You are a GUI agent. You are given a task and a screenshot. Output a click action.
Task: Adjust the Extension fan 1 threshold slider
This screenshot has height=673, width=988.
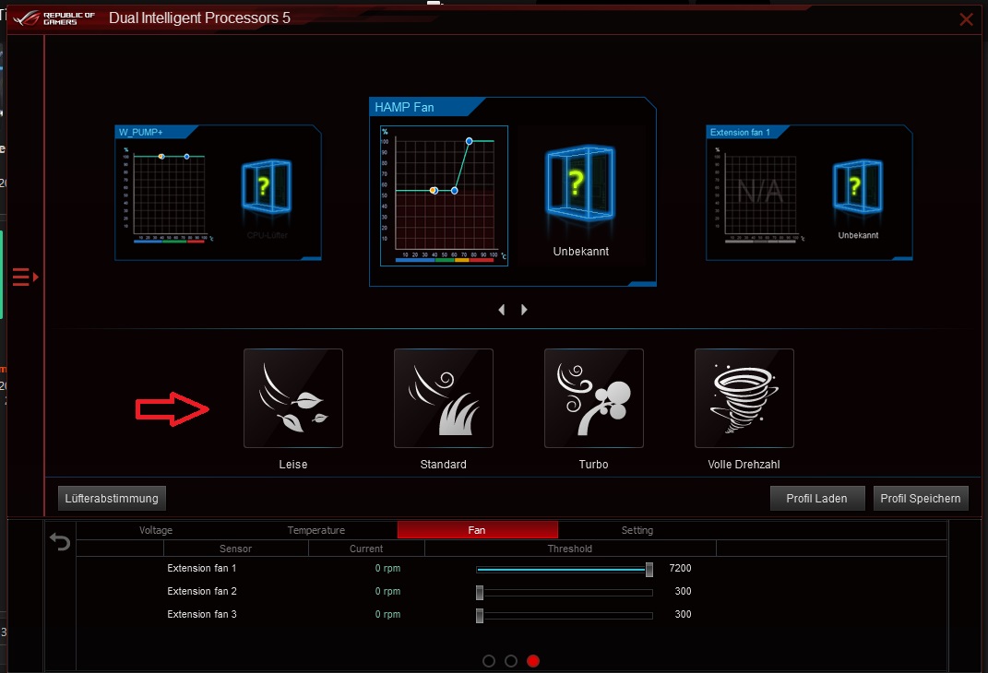coord(649,569)
